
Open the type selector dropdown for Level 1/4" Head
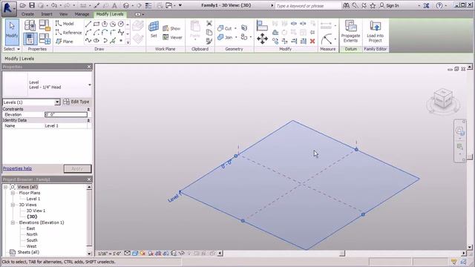tap(89, 85)
